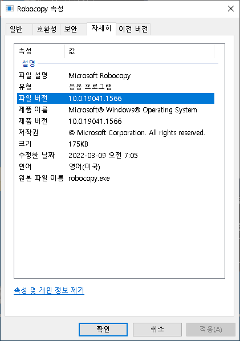The height and width of the screenshot is (341, 240).
Task: Select the 크기 175KB row
Action: point(116,144)
